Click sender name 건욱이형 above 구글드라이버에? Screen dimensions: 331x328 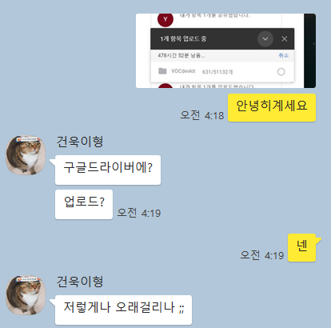[80, 142]
